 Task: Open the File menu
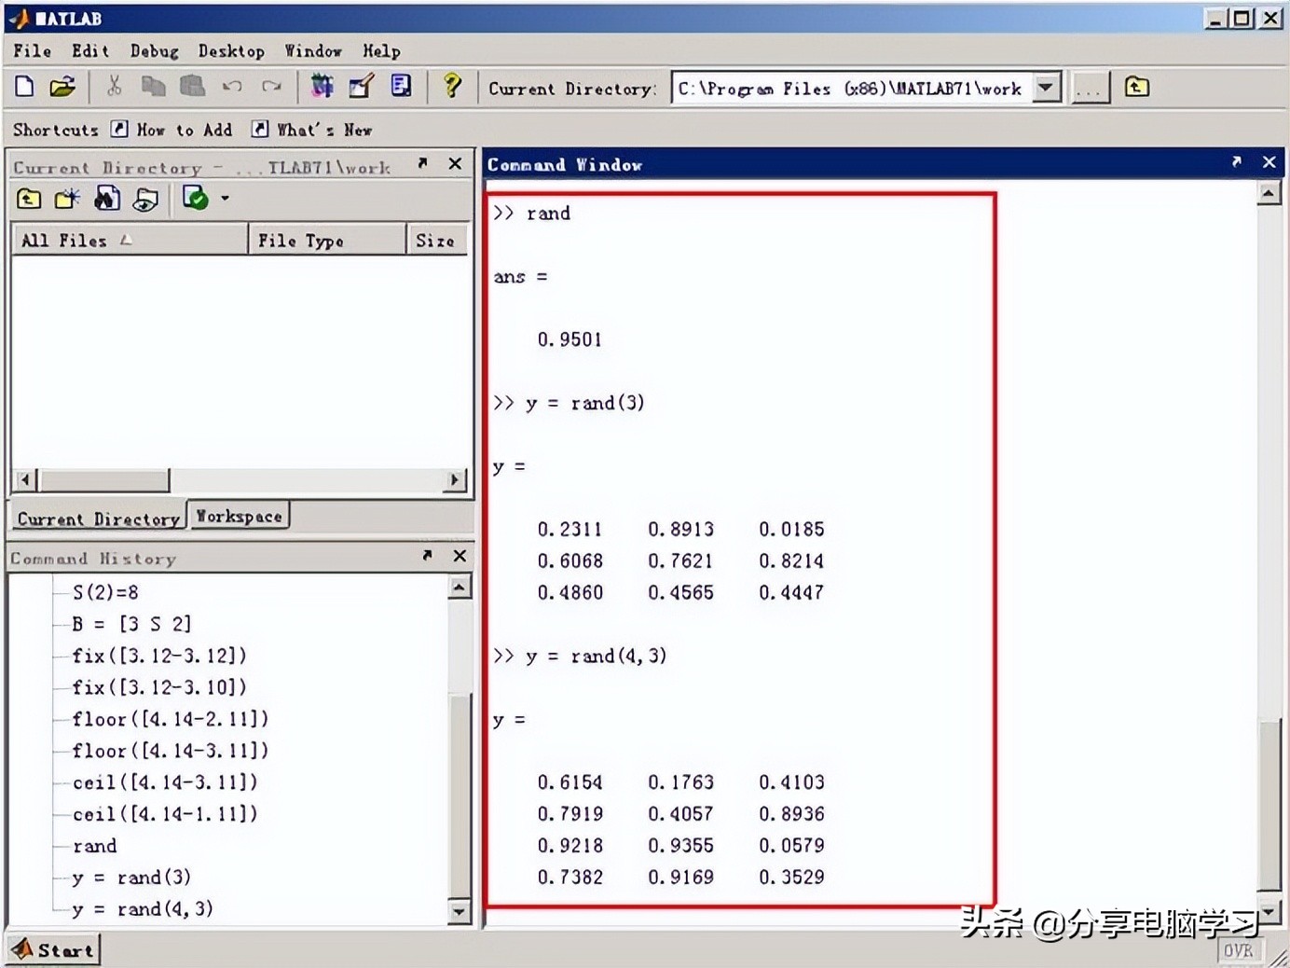(x=33, y=51)
